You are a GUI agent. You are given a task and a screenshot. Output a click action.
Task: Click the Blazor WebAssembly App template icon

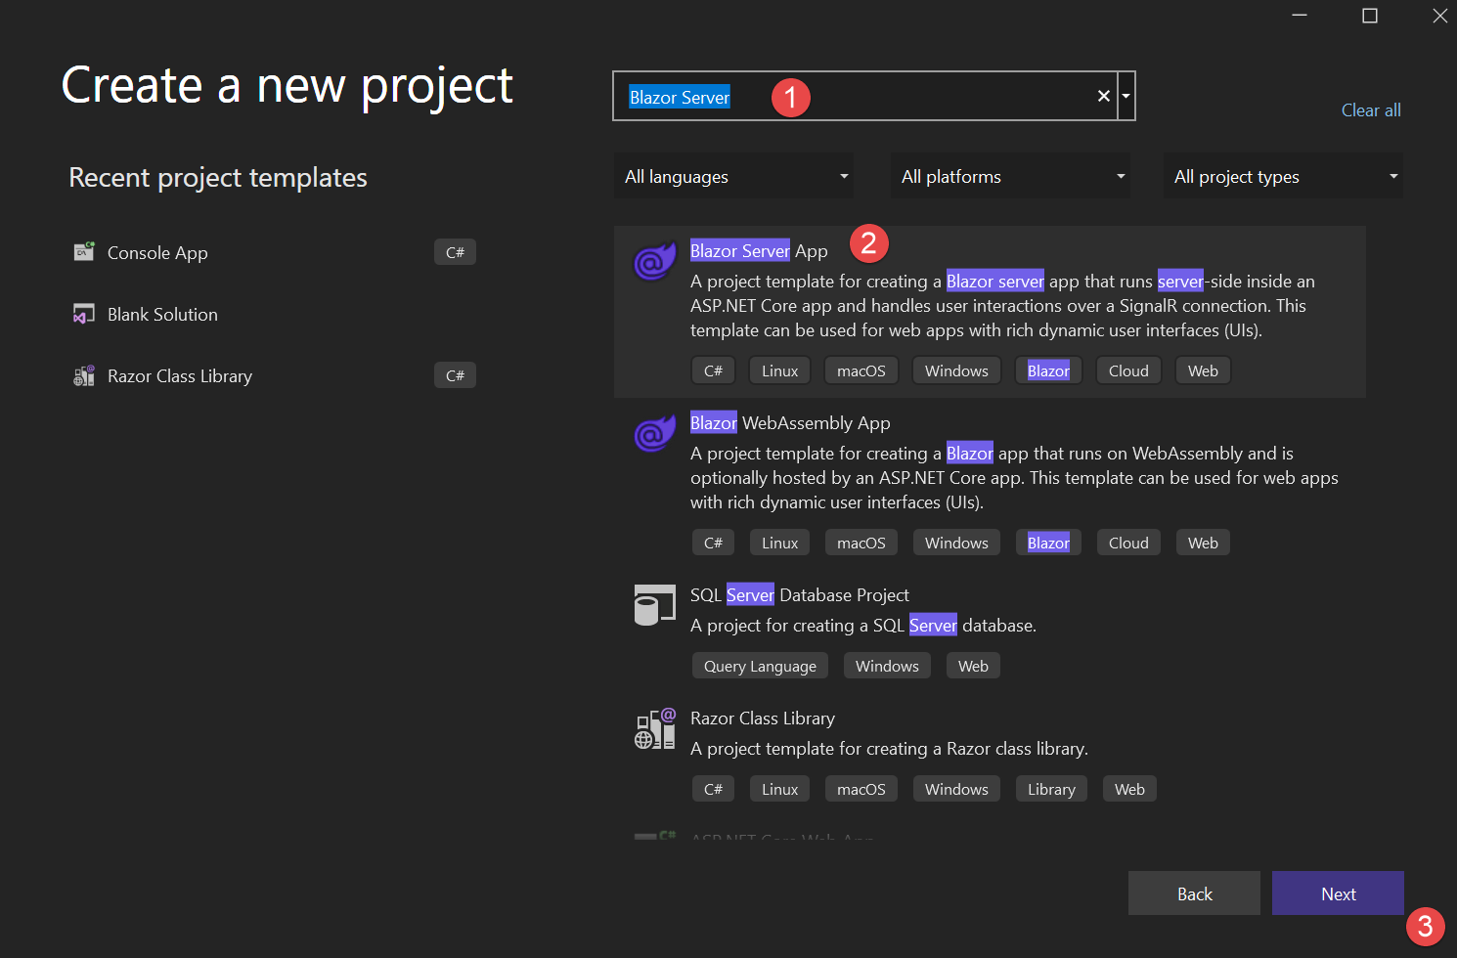click(x=655, y=433)
